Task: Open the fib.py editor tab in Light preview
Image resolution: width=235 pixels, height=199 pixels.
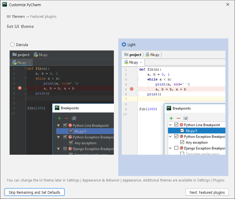Action: click(133, 62)
